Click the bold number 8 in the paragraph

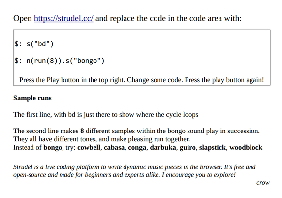click(x=82, y=131)
